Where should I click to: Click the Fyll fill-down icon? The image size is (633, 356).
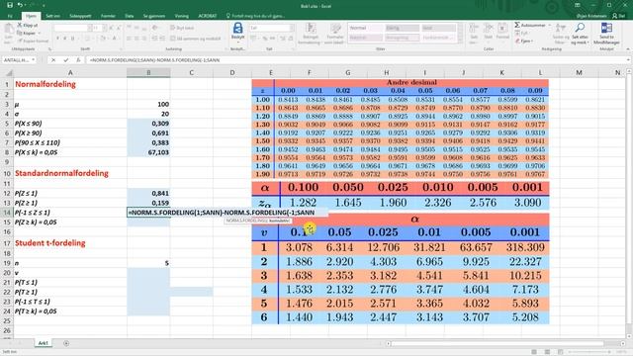point(517,33)
